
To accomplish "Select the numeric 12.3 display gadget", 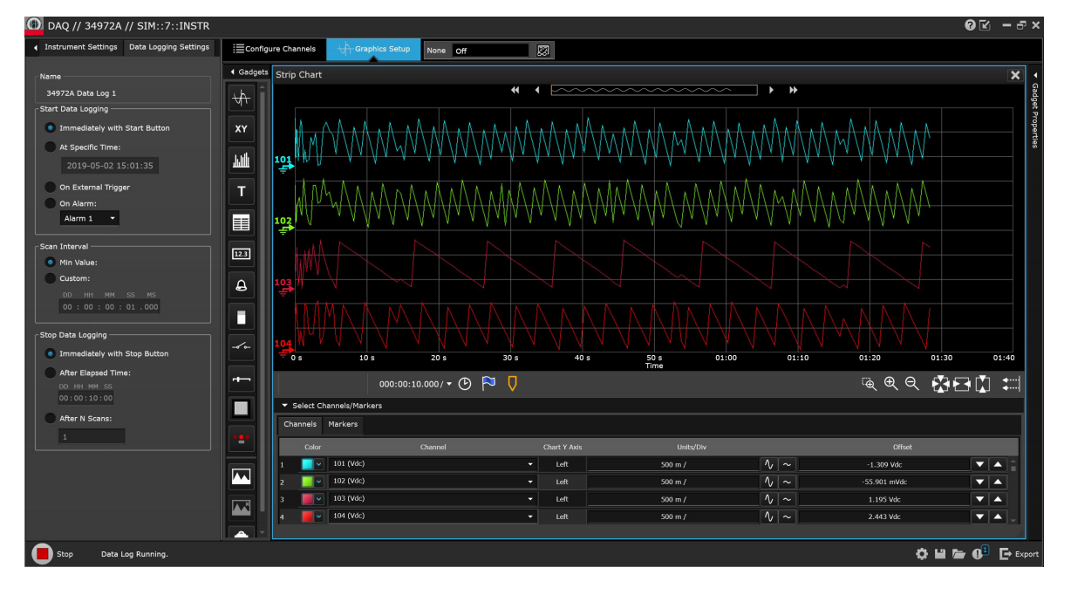I will coord(242,254).
